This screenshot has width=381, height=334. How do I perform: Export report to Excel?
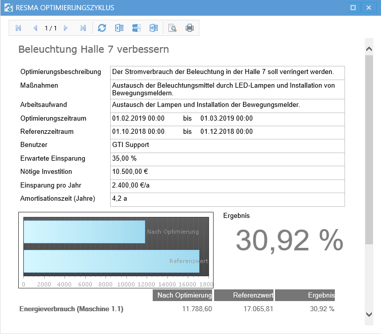119,28
